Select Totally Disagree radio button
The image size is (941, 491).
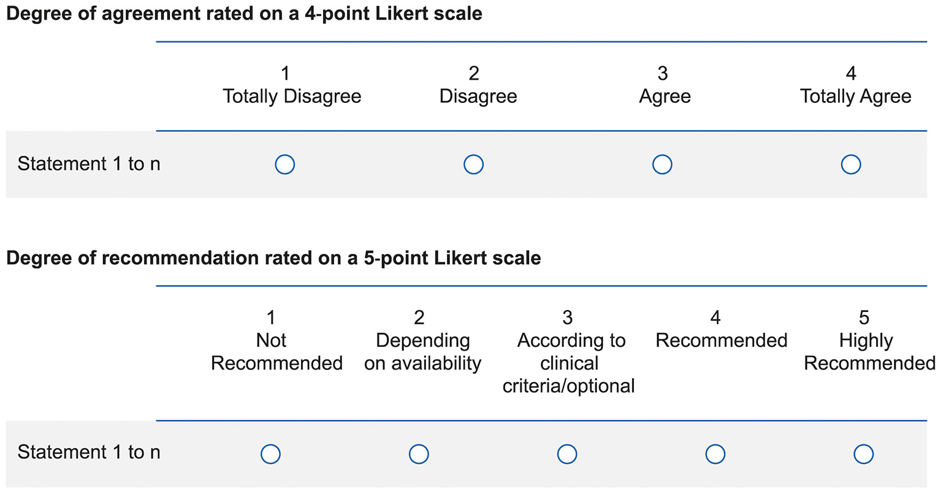285,164
